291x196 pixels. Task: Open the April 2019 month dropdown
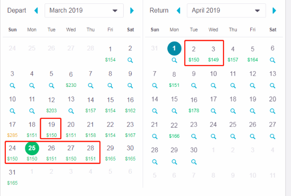226,11
